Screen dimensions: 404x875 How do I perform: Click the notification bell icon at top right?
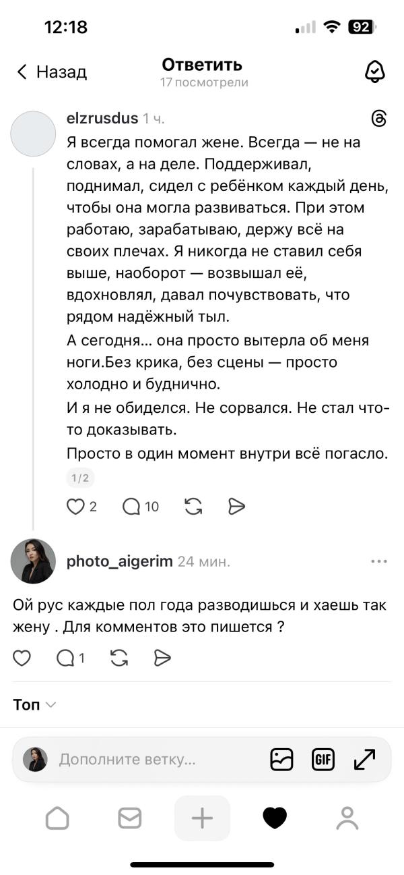[377, 70]
